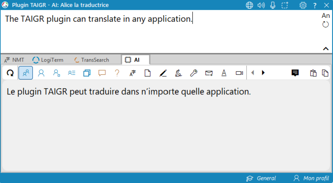Open settings with the gear icon
This screenshot has height=183, width=333.
coord(303,5)
